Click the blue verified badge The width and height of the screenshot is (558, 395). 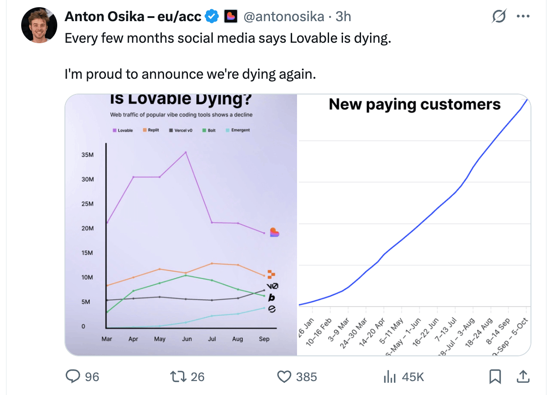click(x=212, y=17)
